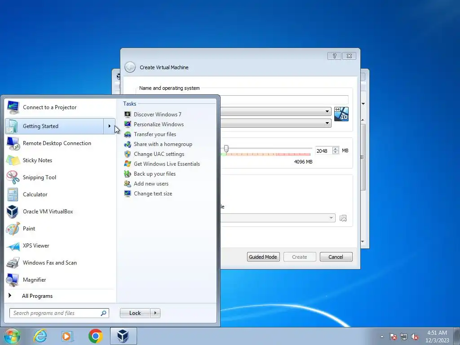Click the Cancel button

tap(336, 257)
